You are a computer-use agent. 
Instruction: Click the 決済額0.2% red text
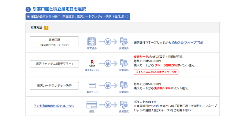162,88
